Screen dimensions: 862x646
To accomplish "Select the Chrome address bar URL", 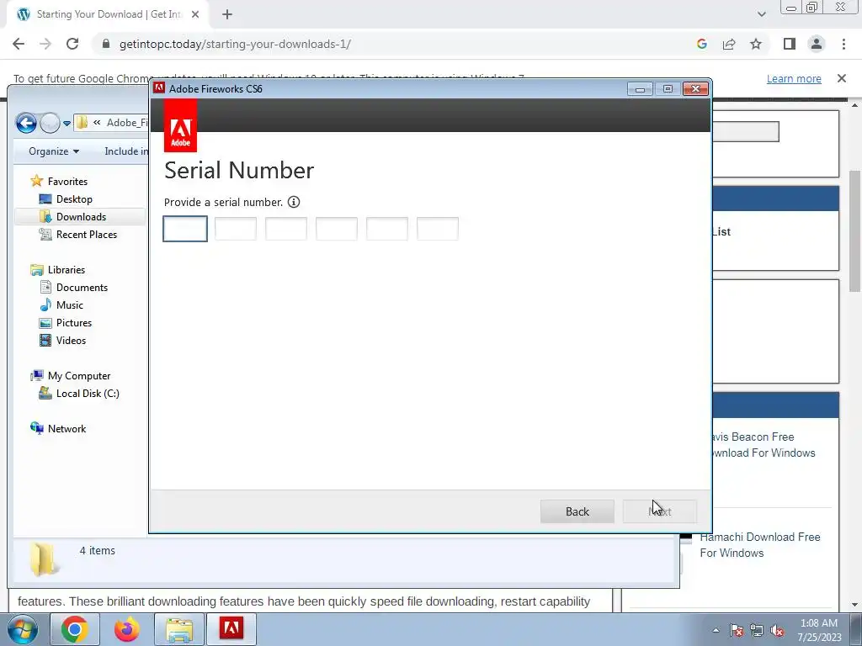I will click(236, 44).
